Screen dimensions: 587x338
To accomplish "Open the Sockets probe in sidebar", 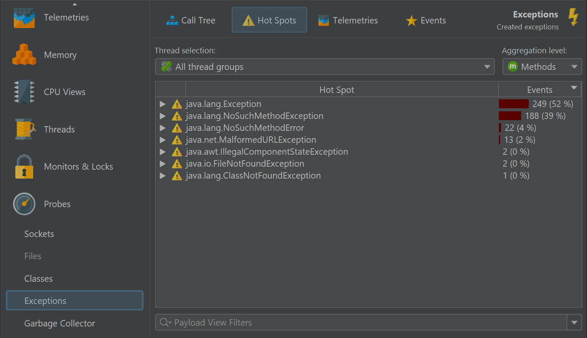I will click(x=39, y=234).
